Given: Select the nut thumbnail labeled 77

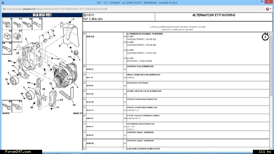Looking at the screenshot, I should (17, 36).
